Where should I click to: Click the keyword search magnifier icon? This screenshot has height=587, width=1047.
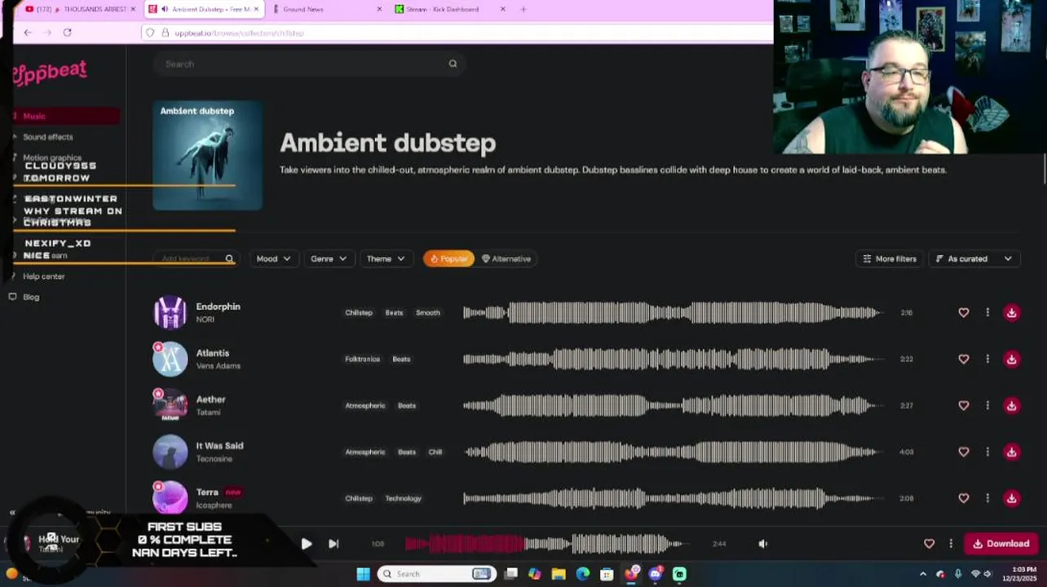point(229,258)
